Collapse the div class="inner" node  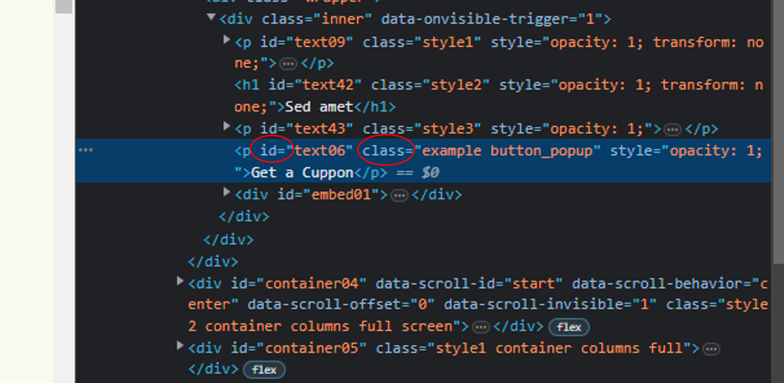click(212, 18)
